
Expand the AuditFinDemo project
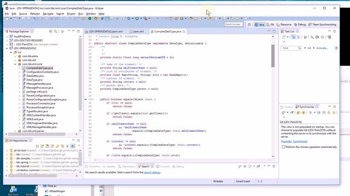coord(7,36)
